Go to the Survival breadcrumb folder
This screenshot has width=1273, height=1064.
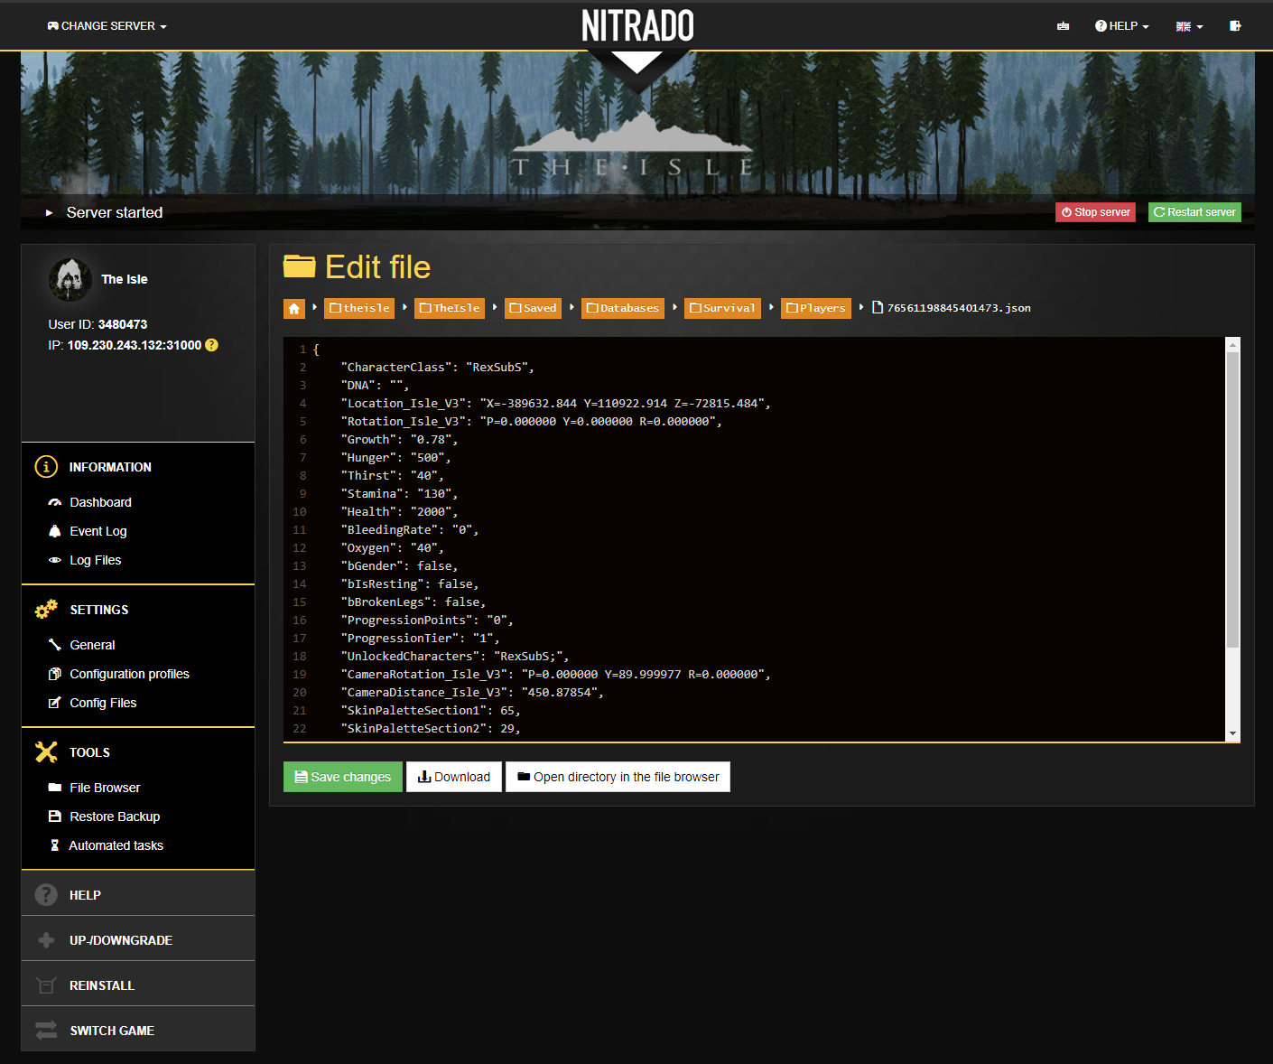point(722,309)
